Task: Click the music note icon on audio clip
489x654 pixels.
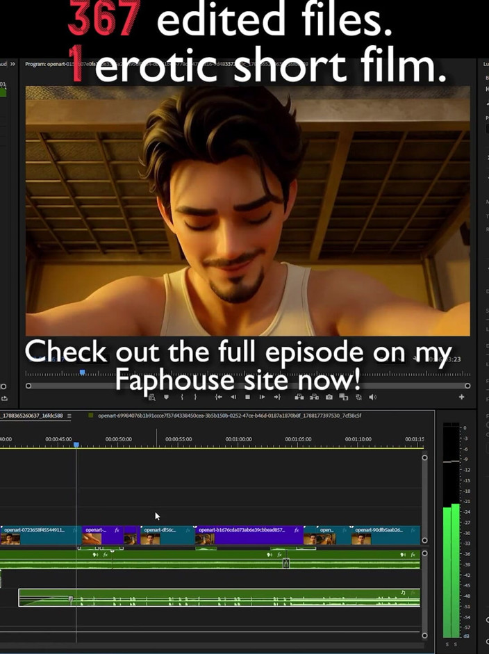Action: click(x=403, y=593)
